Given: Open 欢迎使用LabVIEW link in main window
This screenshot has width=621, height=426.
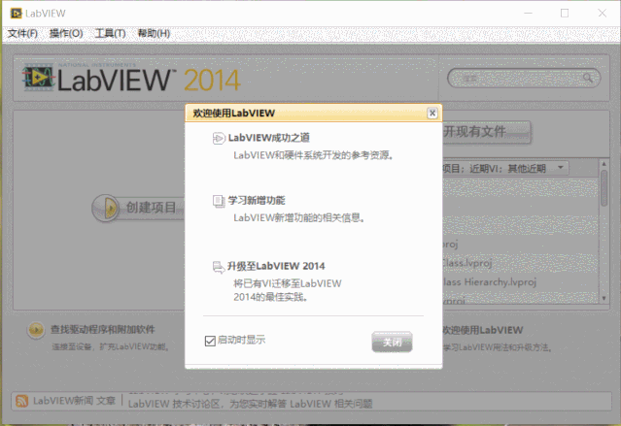Looking at the screenshot, I should (482, 330).
